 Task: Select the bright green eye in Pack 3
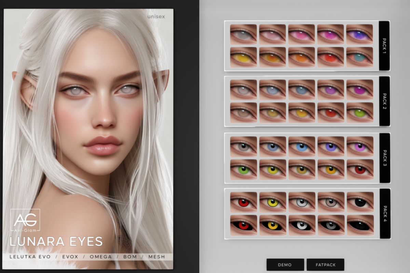tap(243, 169)
